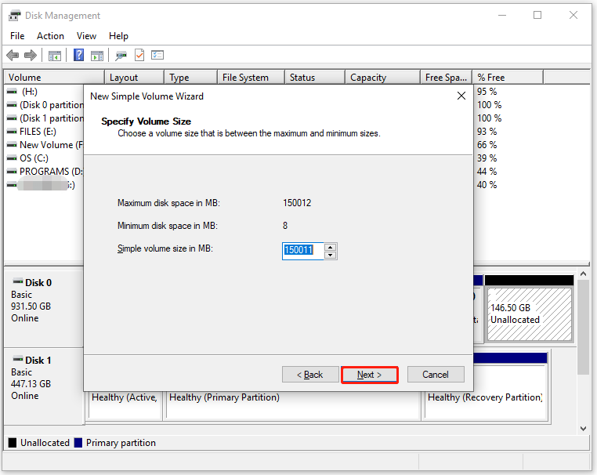The image size is (597, 475).
Task: Select the (Disk 1 partition row
Action: (x=45, y=118)
